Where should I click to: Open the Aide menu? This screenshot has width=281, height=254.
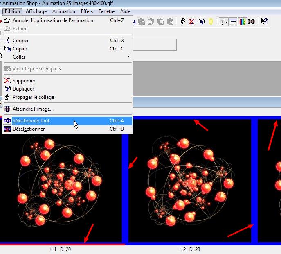tap(125, 11)
